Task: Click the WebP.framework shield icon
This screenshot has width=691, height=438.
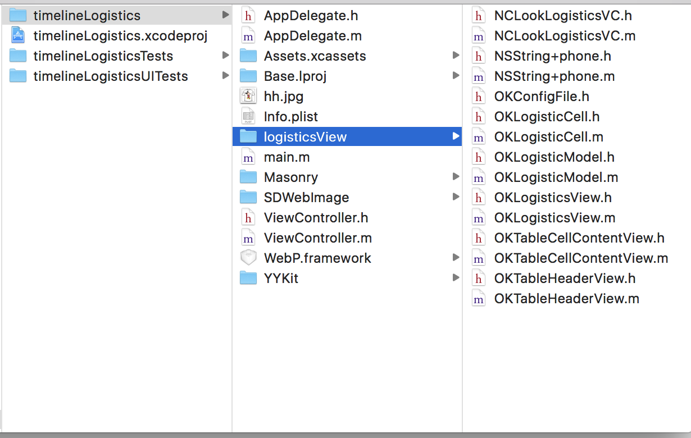Action: [x=248, y=258]
